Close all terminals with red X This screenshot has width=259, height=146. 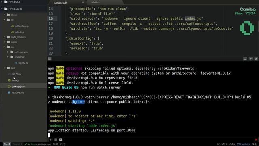256,140
